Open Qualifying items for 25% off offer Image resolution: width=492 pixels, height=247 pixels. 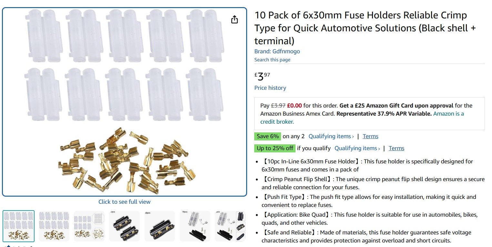click(x=357, y=148)
